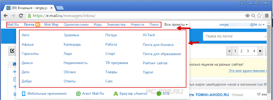Image resolution: width=273 pixels, height=100 pixels.
Task: Select the inbox browser tab
Action: (30, 8)
